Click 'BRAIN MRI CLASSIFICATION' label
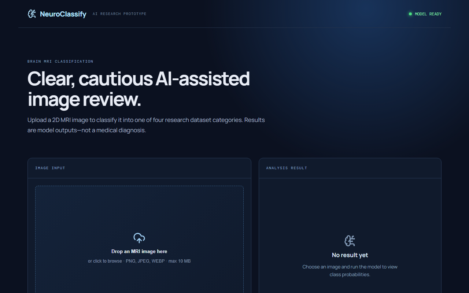Image resolution: width=469 pixels, height=293 pixels. click(x=60, y=62)
